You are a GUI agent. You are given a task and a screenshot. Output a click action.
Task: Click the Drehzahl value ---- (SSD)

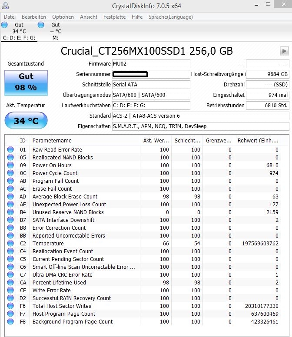tap(268, 85)
